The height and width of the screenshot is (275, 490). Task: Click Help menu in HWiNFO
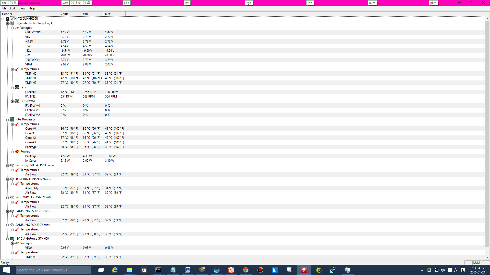coord(32,8)
